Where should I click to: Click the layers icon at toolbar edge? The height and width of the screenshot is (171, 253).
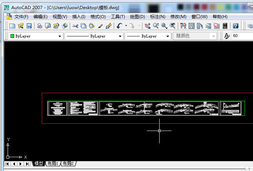250,26
